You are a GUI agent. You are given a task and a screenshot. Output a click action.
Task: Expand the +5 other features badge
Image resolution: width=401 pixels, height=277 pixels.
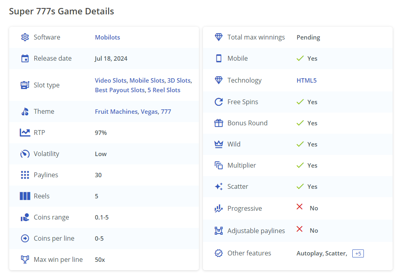(x=358, y=253)
